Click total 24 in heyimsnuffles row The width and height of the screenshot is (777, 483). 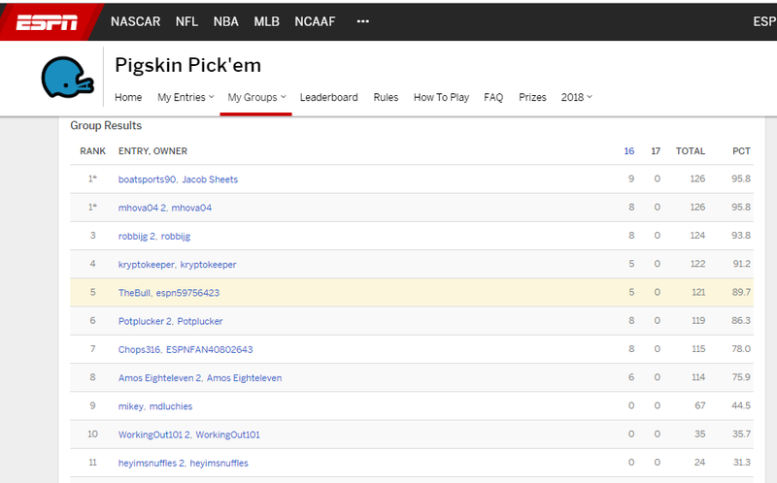(699, 463)
